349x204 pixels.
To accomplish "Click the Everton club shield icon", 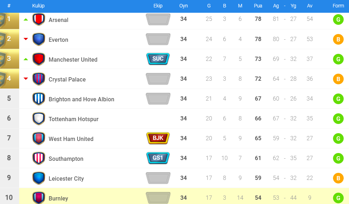I will coord(39,39).
